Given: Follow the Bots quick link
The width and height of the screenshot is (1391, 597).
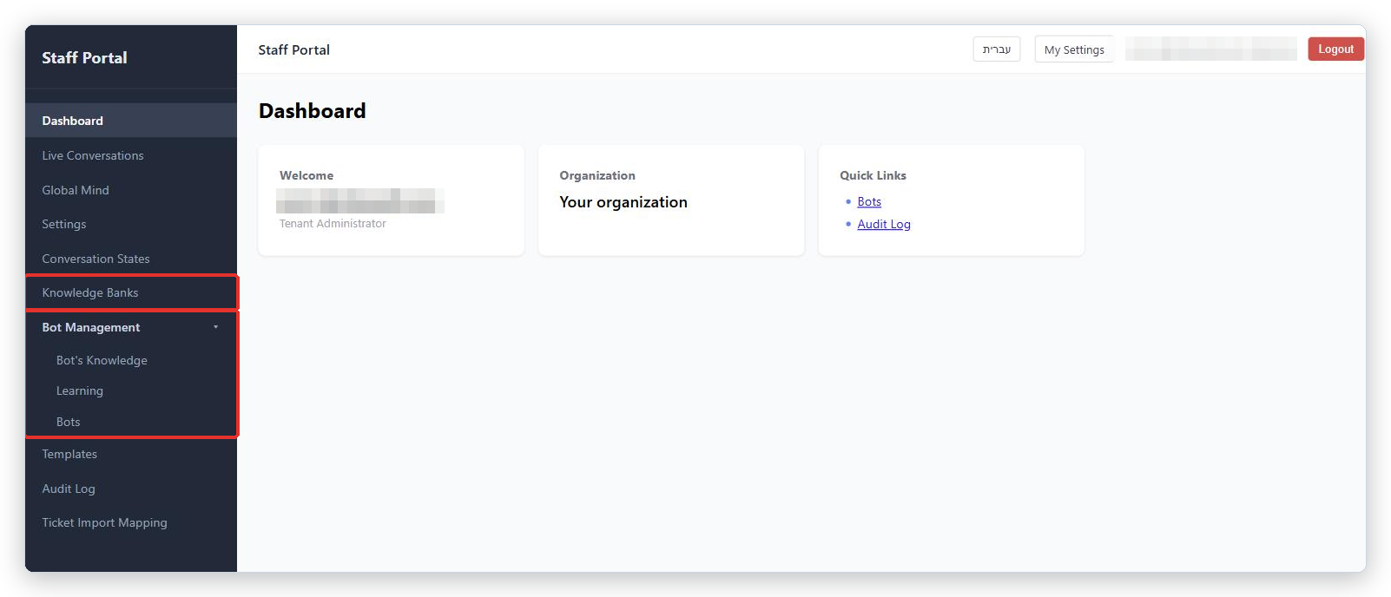Looking at the screenshot, I should (869, 201).
